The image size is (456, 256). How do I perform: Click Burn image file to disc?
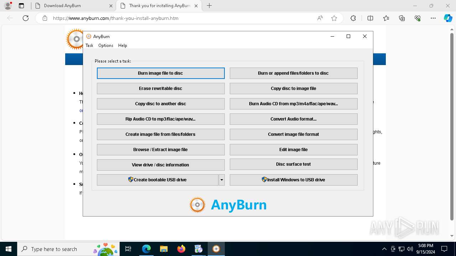tap(161, 73)
